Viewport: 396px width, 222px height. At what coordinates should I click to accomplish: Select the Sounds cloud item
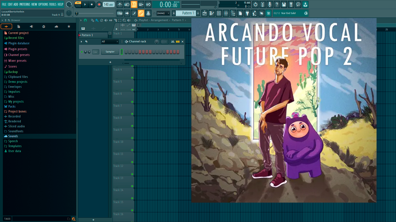pyautogui.click(x=13, y=136)
